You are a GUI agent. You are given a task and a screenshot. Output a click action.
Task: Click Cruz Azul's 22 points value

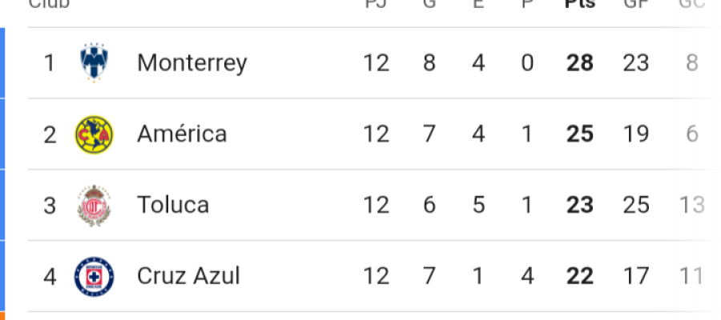(x=579, y=277)
